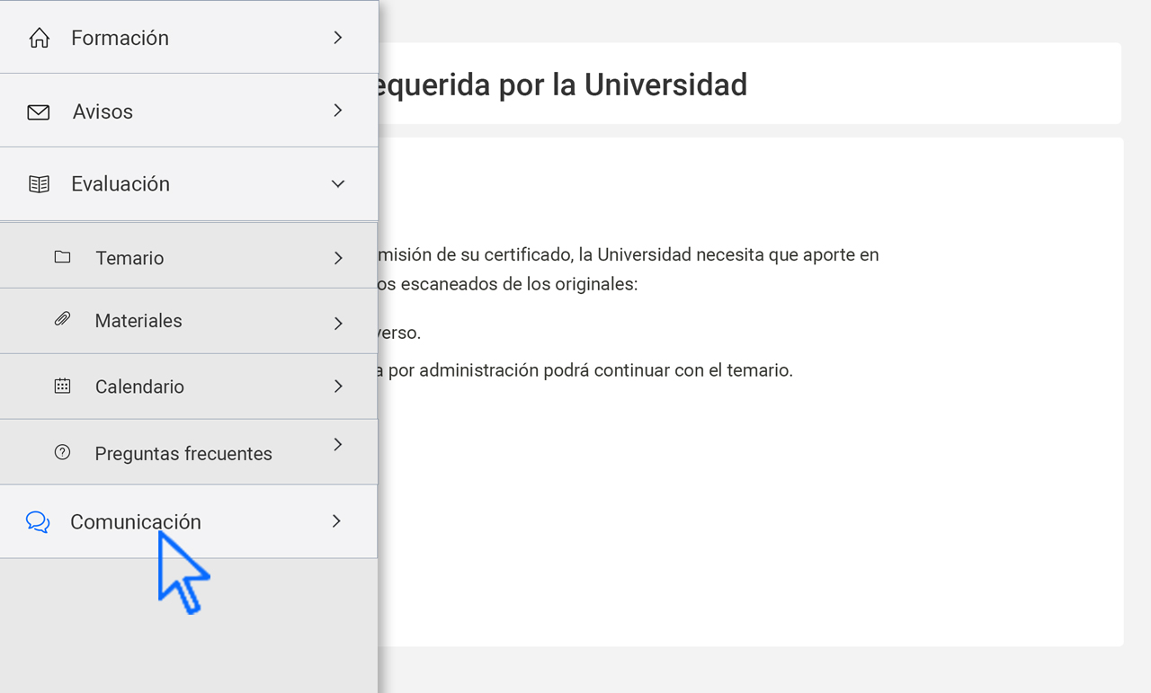Viewport: 1151px width, 693px height.
Task: Select the Avisos menu item
Action: pos(189,111)
